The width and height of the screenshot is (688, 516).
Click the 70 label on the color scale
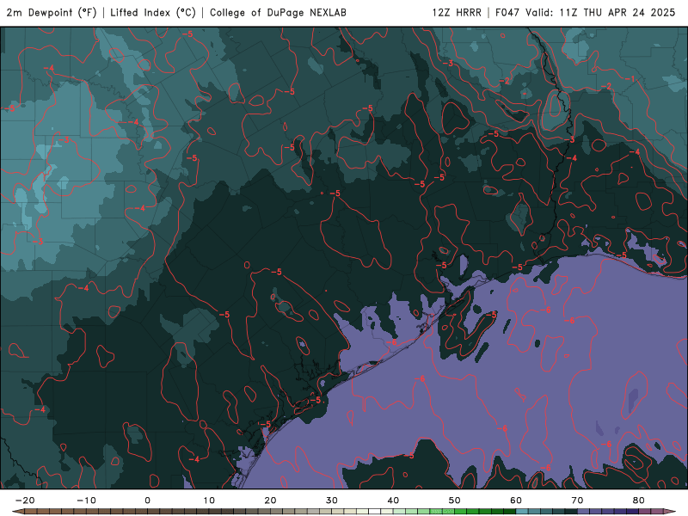tap(577, 501)
